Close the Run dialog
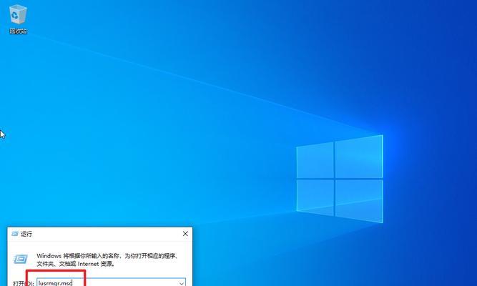Screen dimensions: 477x286 (185, 234)
